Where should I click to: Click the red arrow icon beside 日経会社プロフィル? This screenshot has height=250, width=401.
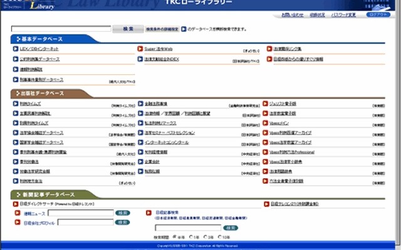point(18,222)
